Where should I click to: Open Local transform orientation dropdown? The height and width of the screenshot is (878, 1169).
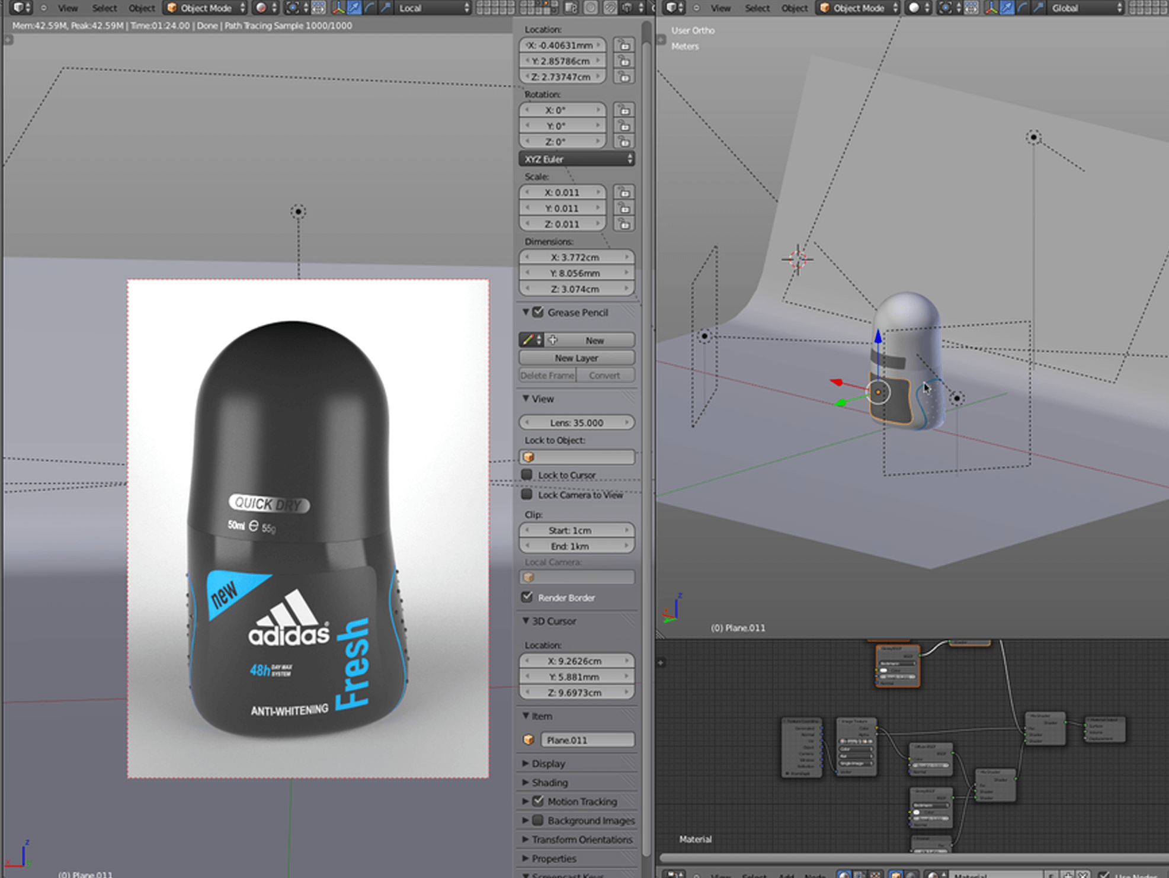point(433,8)
